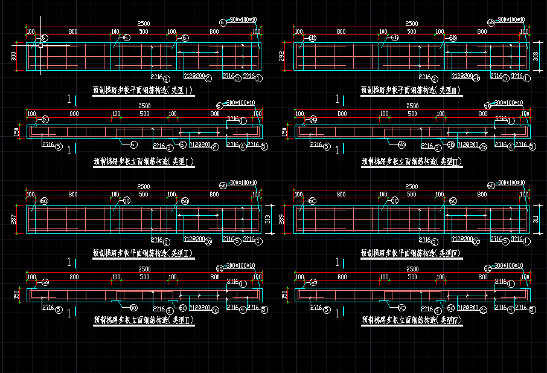This screenshot has height=373, width=547.
Task: Click the 300*100*10 label on the Type I plan
Action: tap(243, 19)
